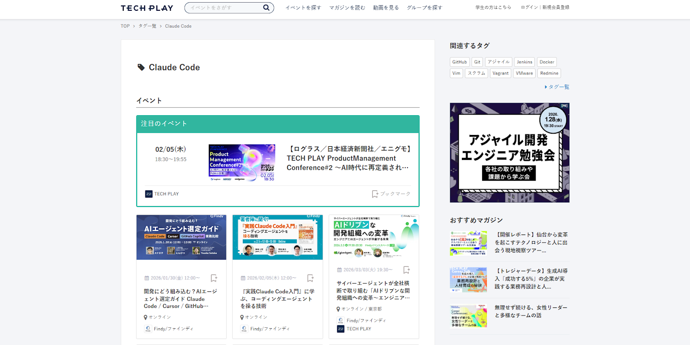Bookmark the 実践Claude Code入門 event

click(310, 278)
